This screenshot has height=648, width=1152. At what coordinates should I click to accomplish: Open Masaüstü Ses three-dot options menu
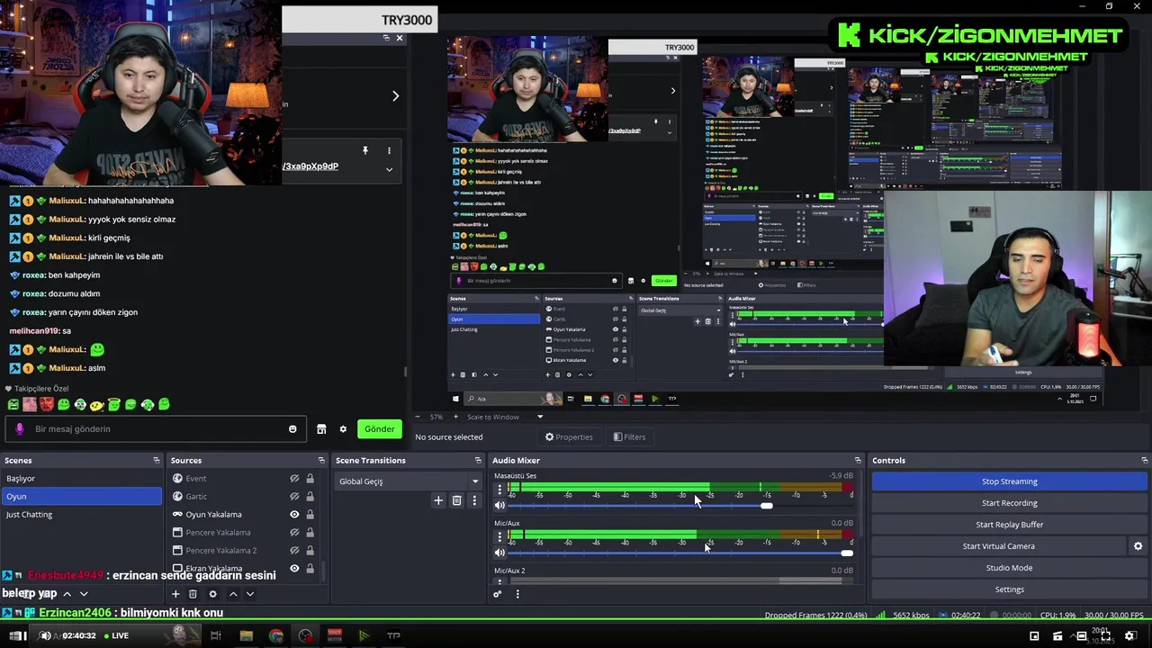pos(499,490)
